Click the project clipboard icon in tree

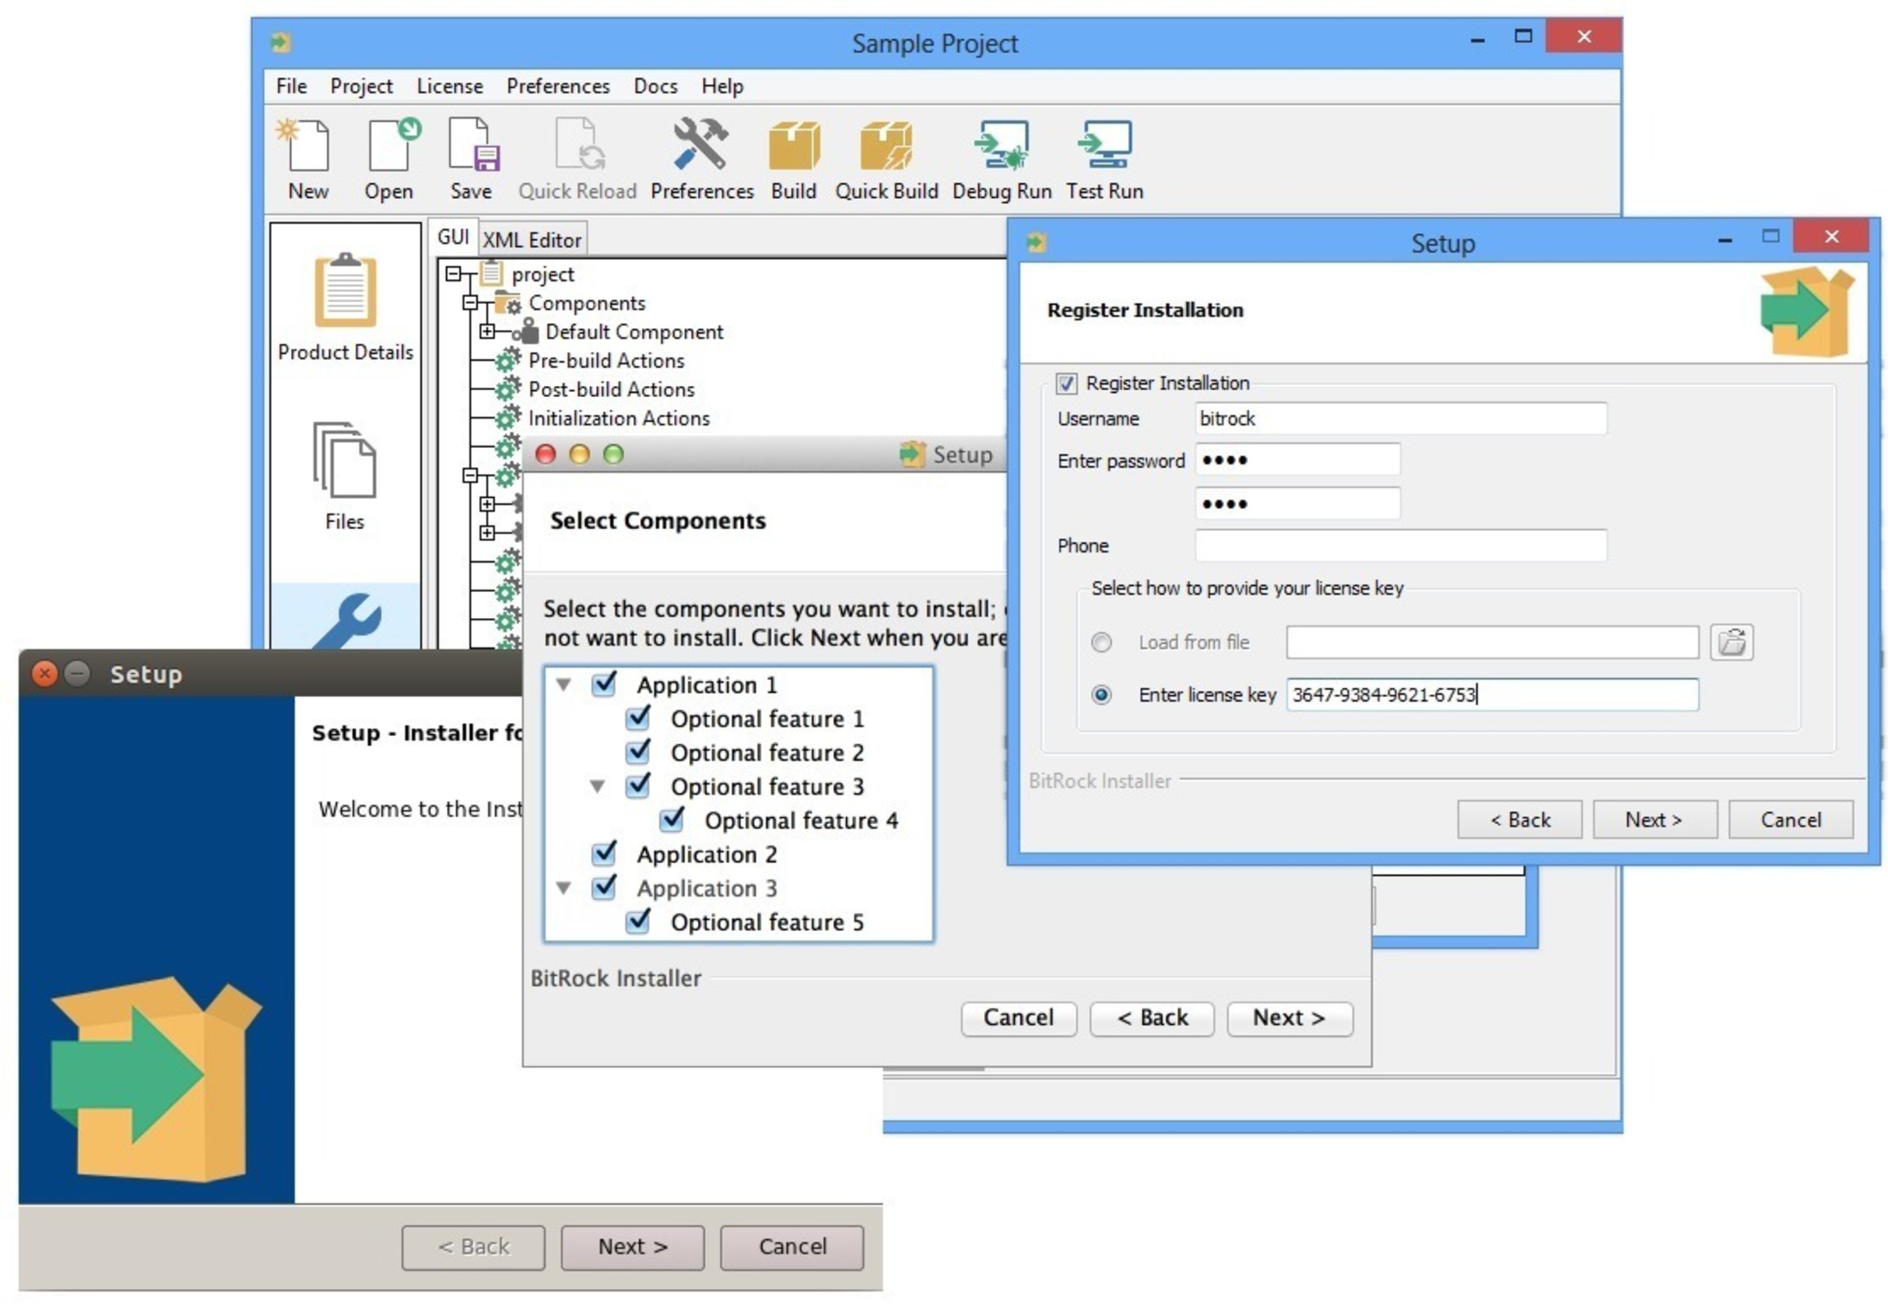491,273
